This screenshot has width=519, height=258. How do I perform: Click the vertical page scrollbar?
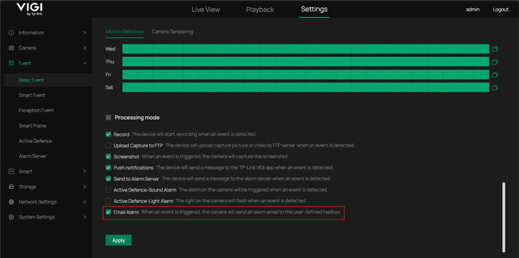point(503,215)
